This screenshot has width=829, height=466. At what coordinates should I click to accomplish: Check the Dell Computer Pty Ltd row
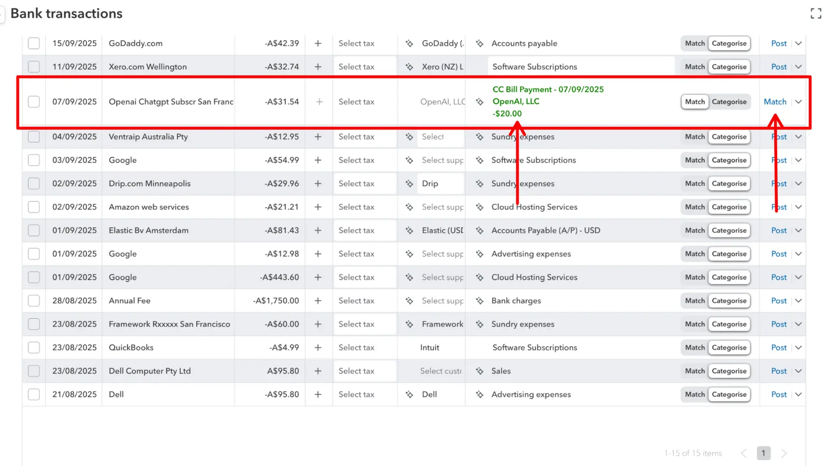(34, 371)
